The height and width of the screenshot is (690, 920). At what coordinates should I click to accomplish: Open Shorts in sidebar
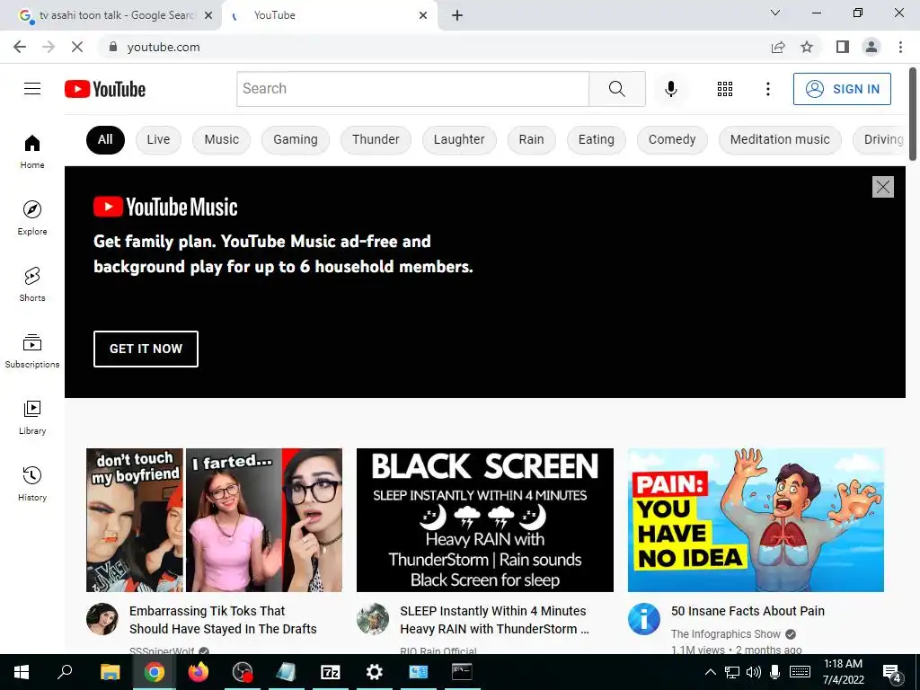(x=32, y=285)
